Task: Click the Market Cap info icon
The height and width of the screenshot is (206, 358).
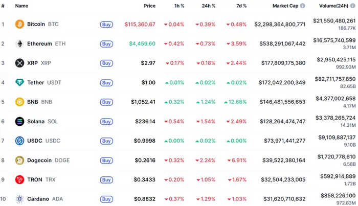Action: [x=302, y=6]
